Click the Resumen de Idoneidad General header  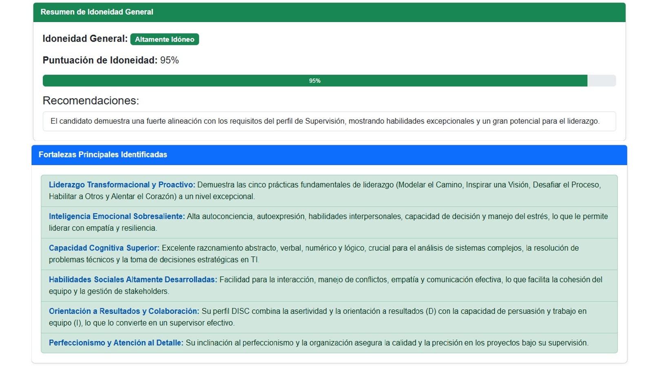point(97,12)
